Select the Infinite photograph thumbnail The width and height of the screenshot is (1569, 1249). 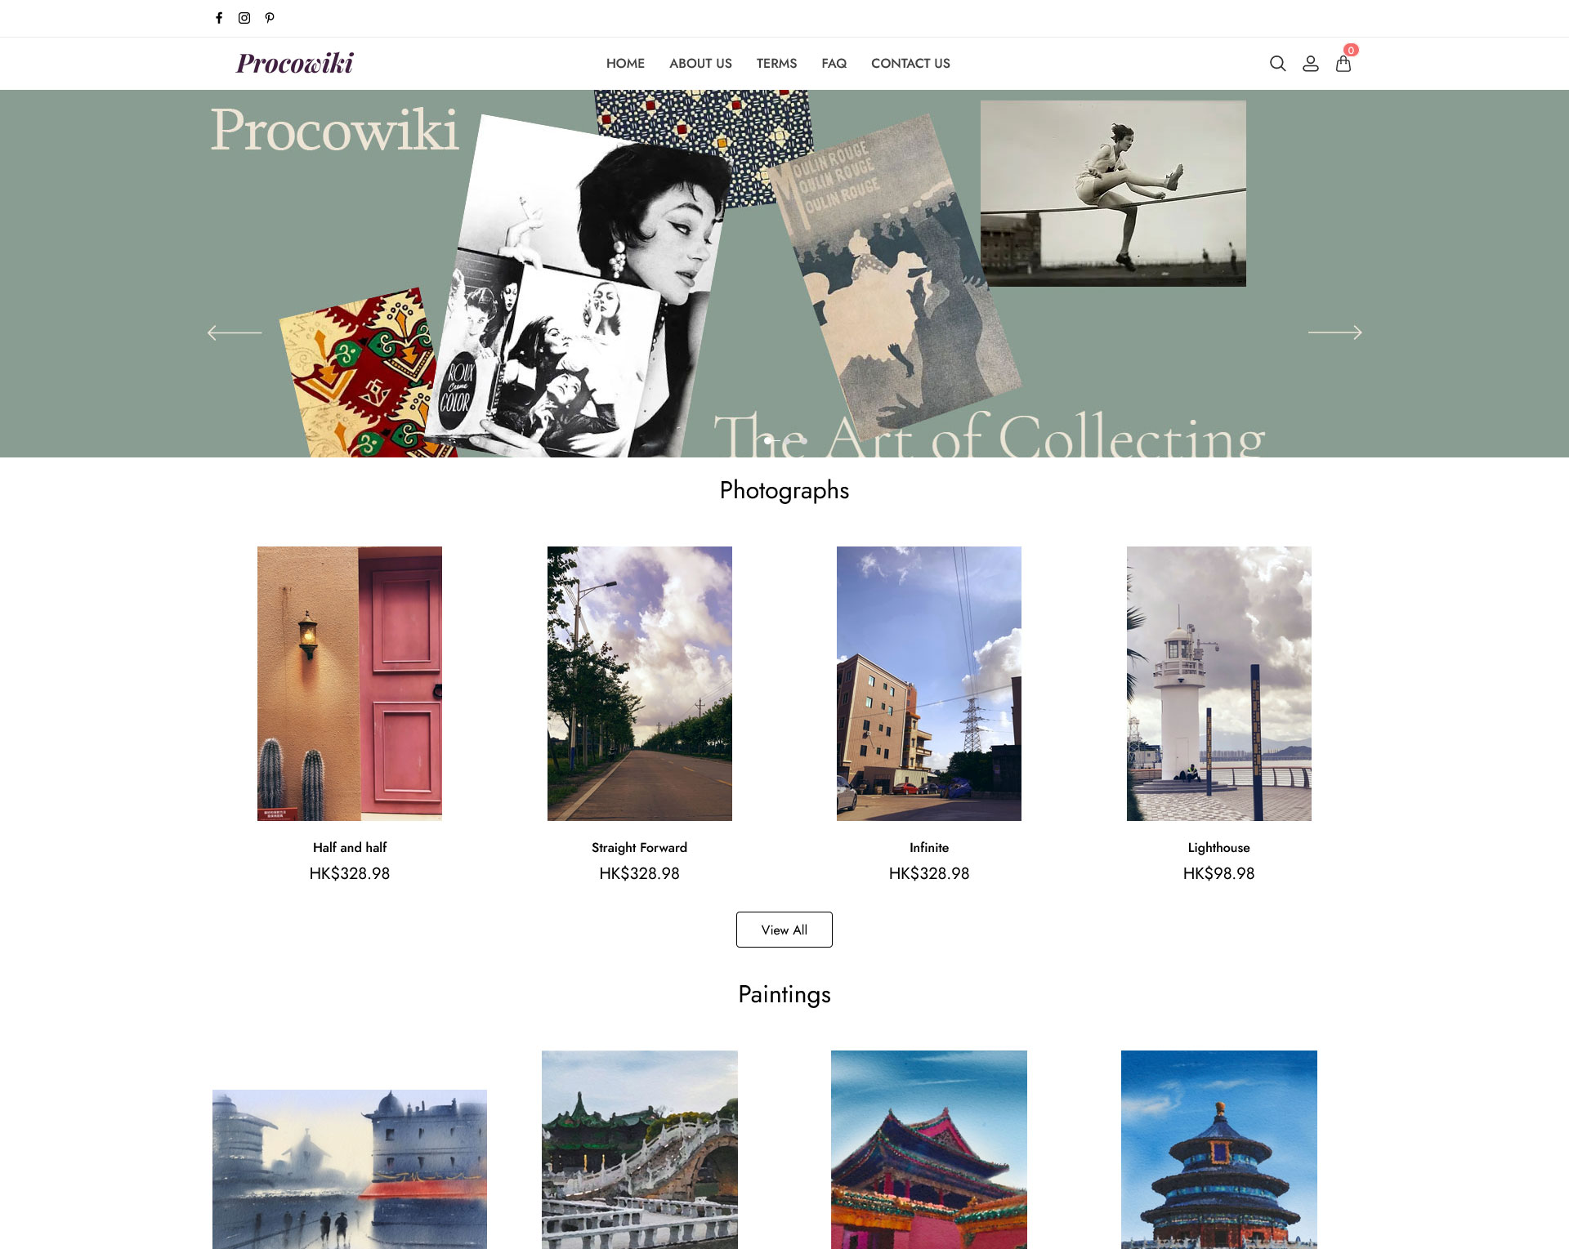[x=929, y=684]
